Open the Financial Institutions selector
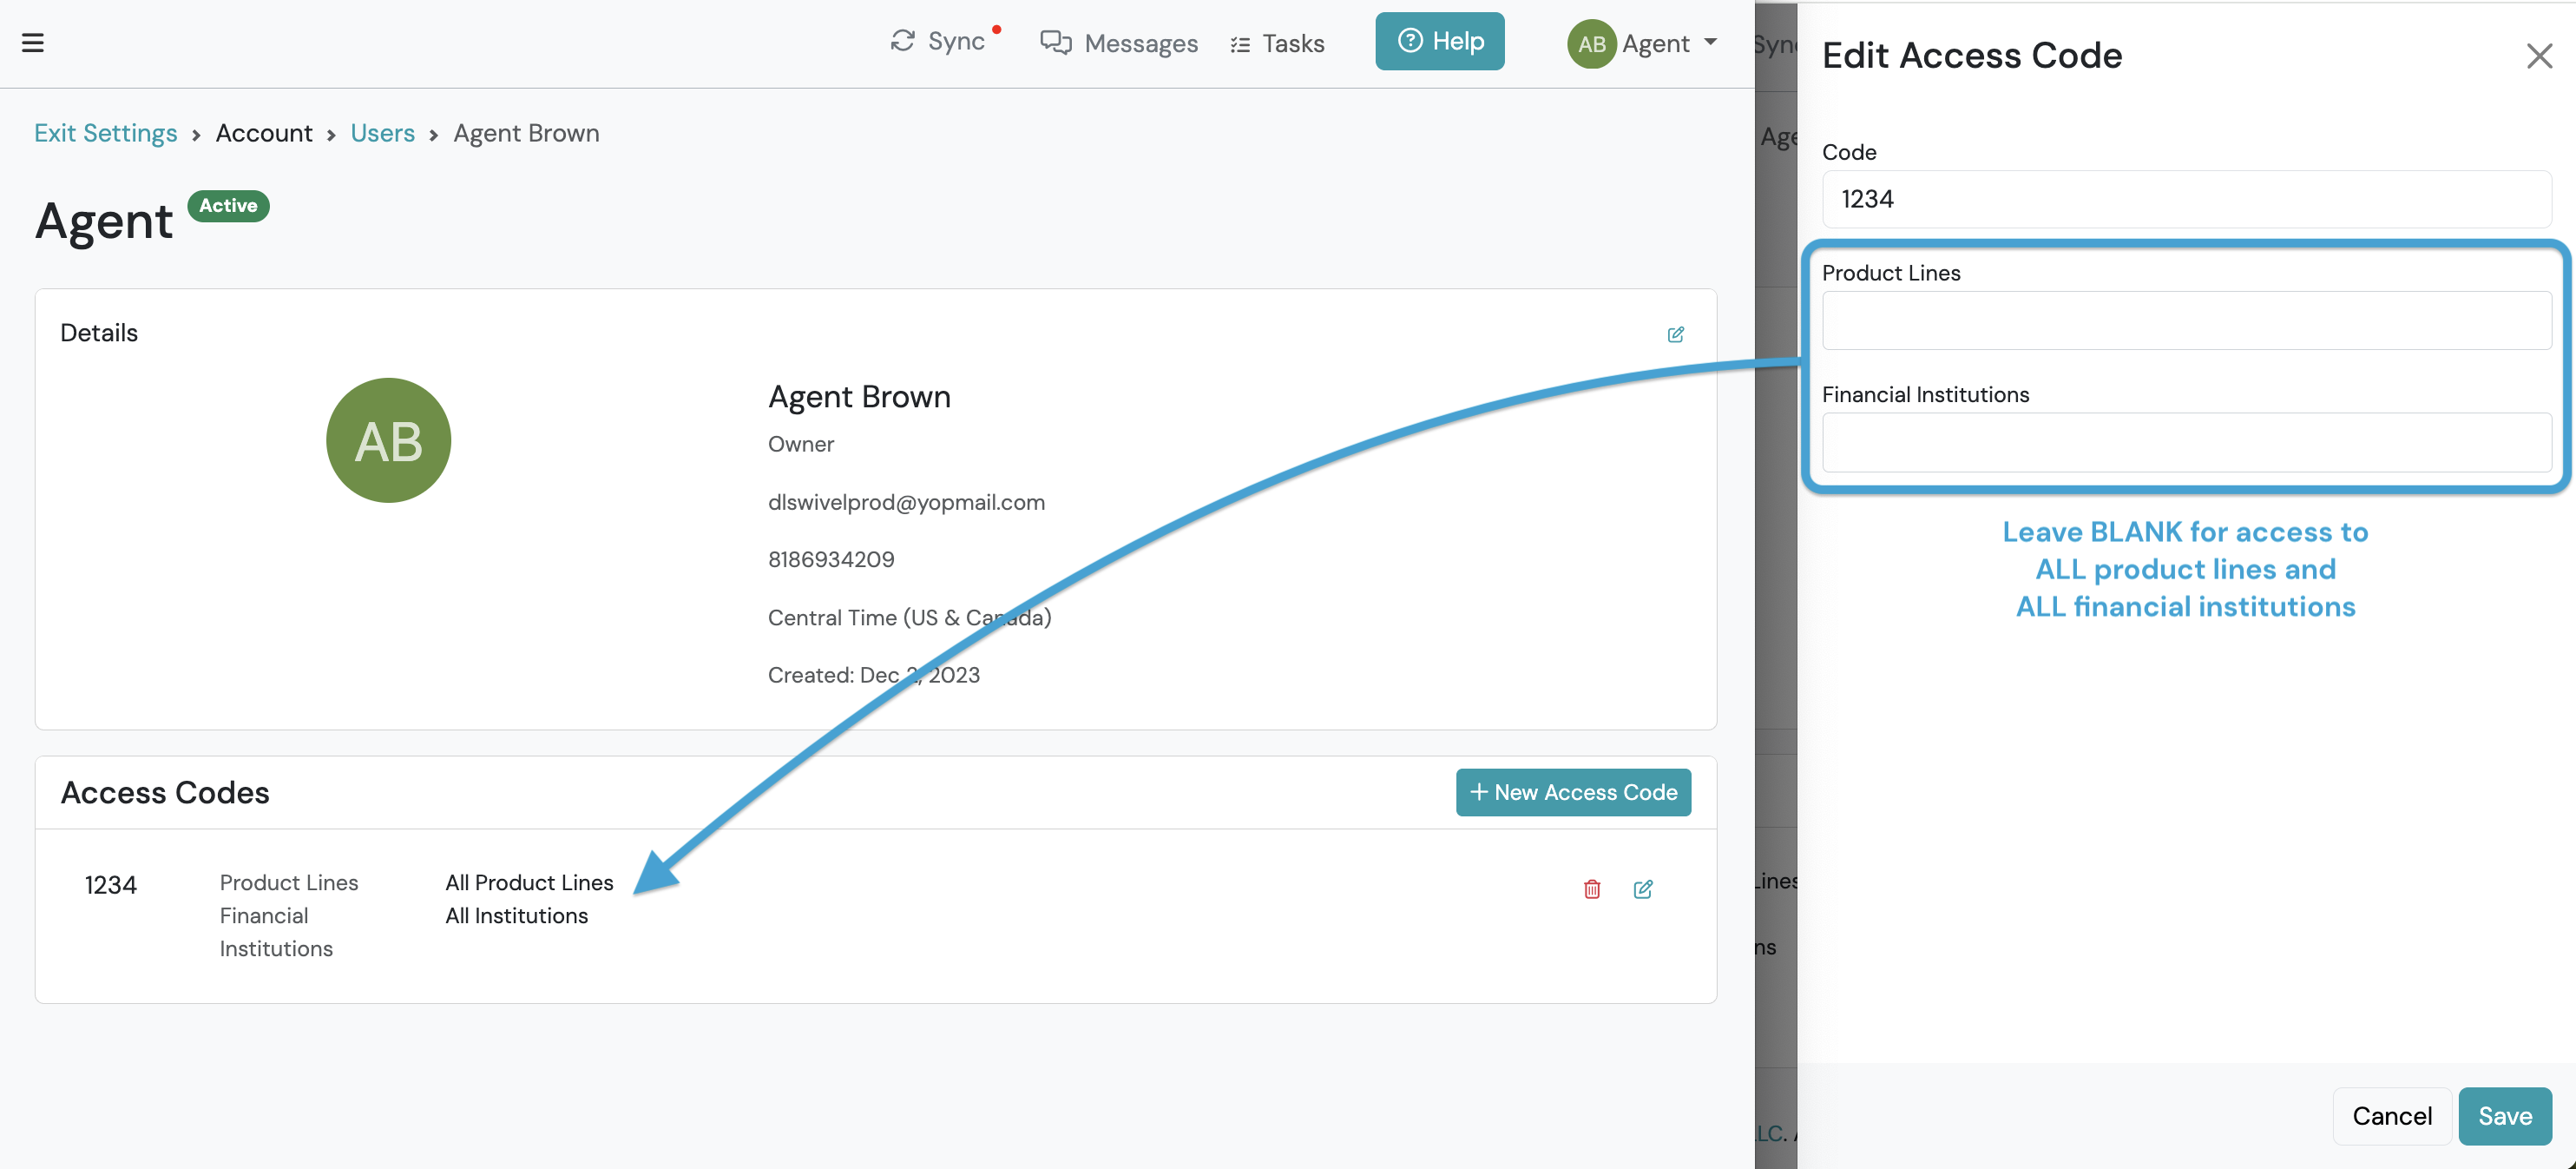 (2186, 442)
